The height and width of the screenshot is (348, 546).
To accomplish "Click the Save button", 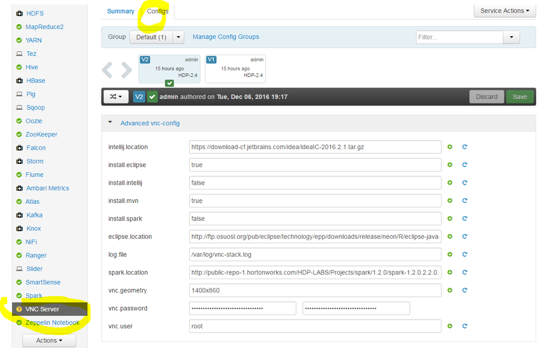I will click(x=520, y=97).
